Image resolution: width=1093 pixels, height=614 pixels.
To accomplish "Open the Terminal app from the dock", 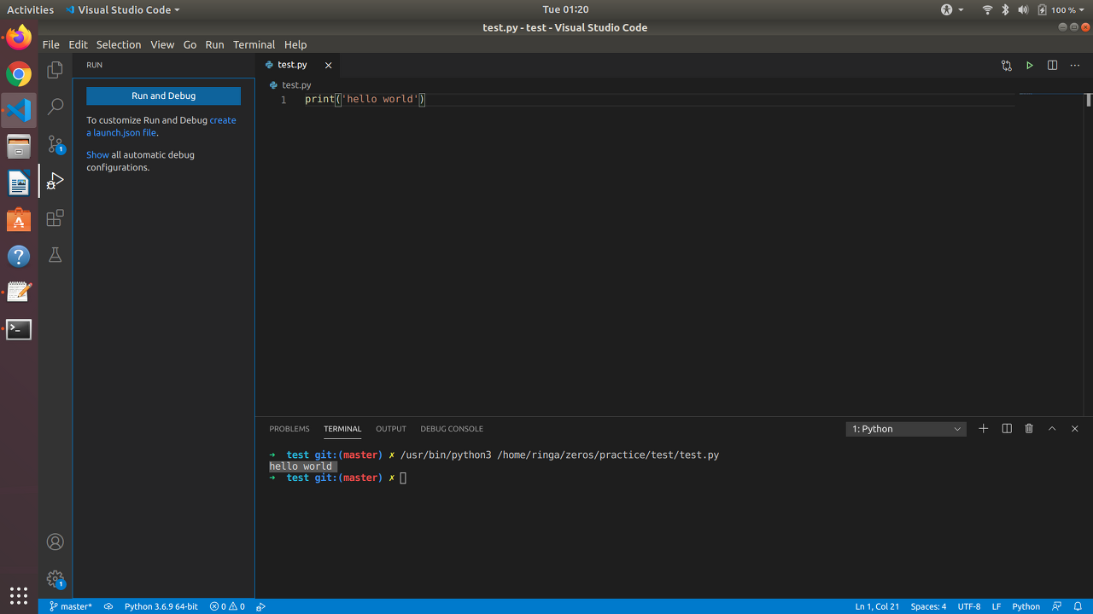I will coord(19,329).
